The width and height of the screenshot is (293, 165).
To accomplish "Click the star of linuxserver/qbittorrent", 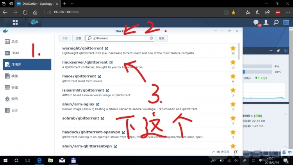I will [x=233, y=62].
